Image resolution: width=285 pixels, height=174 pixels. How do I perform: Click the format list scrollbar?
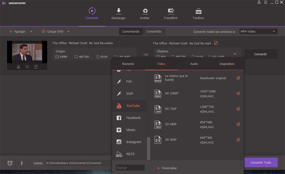[149, 148]
